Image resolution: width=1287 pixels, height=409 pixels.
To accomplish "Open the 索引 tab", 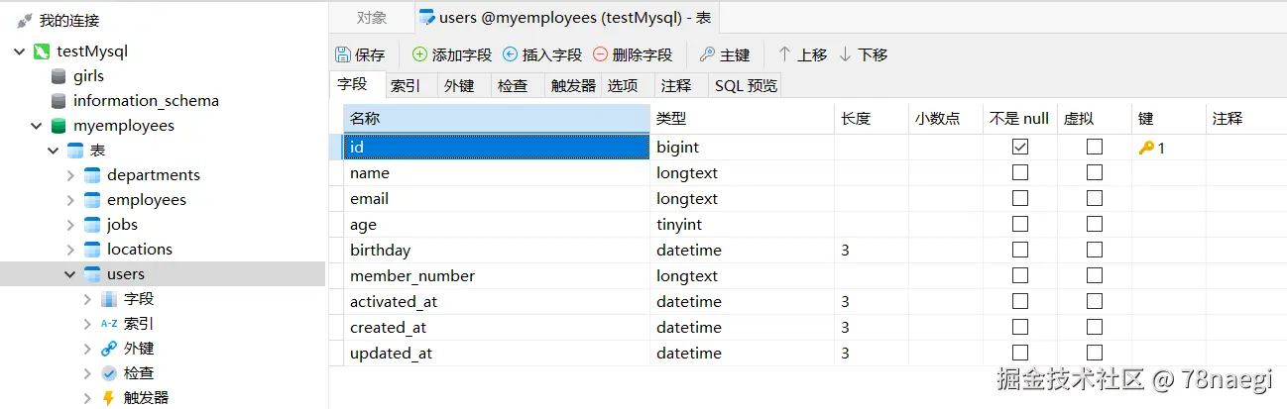I will [406, 86].
